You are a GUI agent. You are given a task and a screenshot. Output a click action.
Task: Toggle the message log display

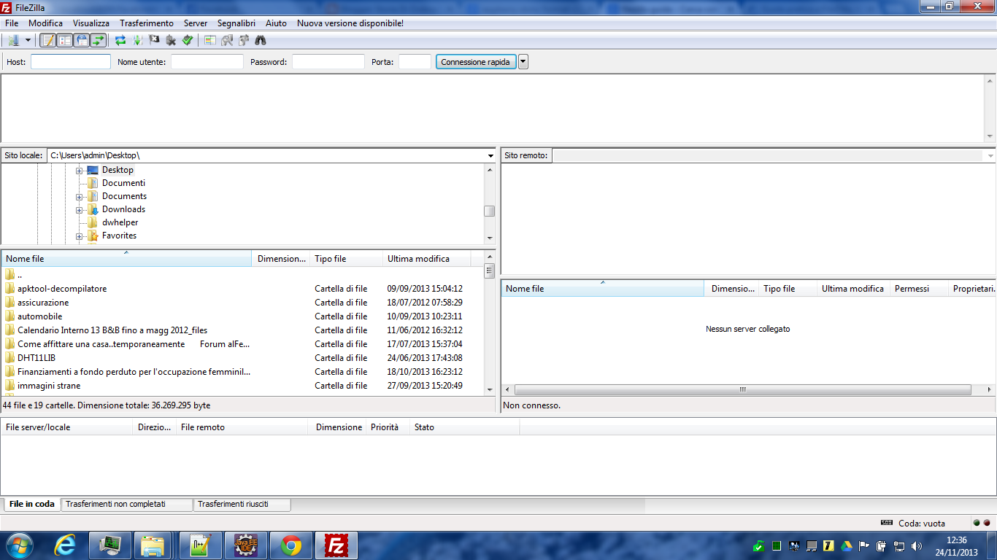(x=47, y=40)
